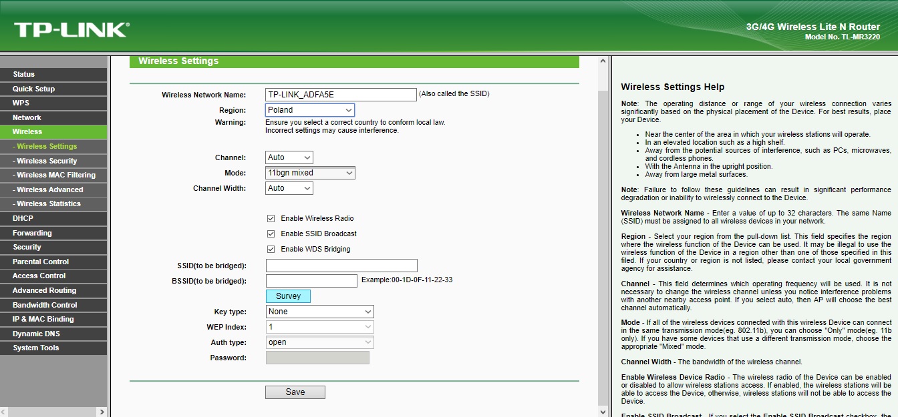Click the 3G/4G Wireless Lite N Router title
898x417 pixels.
tap(813, 27)
